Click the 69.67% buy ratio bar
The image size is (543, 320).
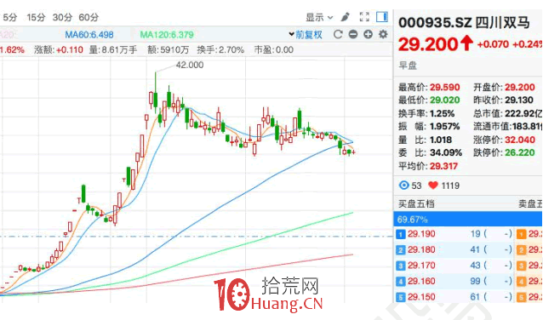click(x=468, y=220)
